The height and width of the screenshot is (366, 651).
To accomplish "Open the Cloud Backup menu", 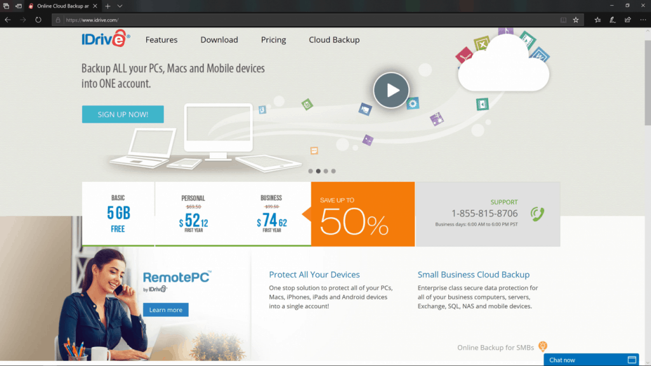I will coord(334,40).
